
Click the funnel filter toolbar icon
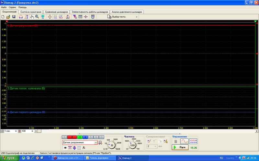75,17
